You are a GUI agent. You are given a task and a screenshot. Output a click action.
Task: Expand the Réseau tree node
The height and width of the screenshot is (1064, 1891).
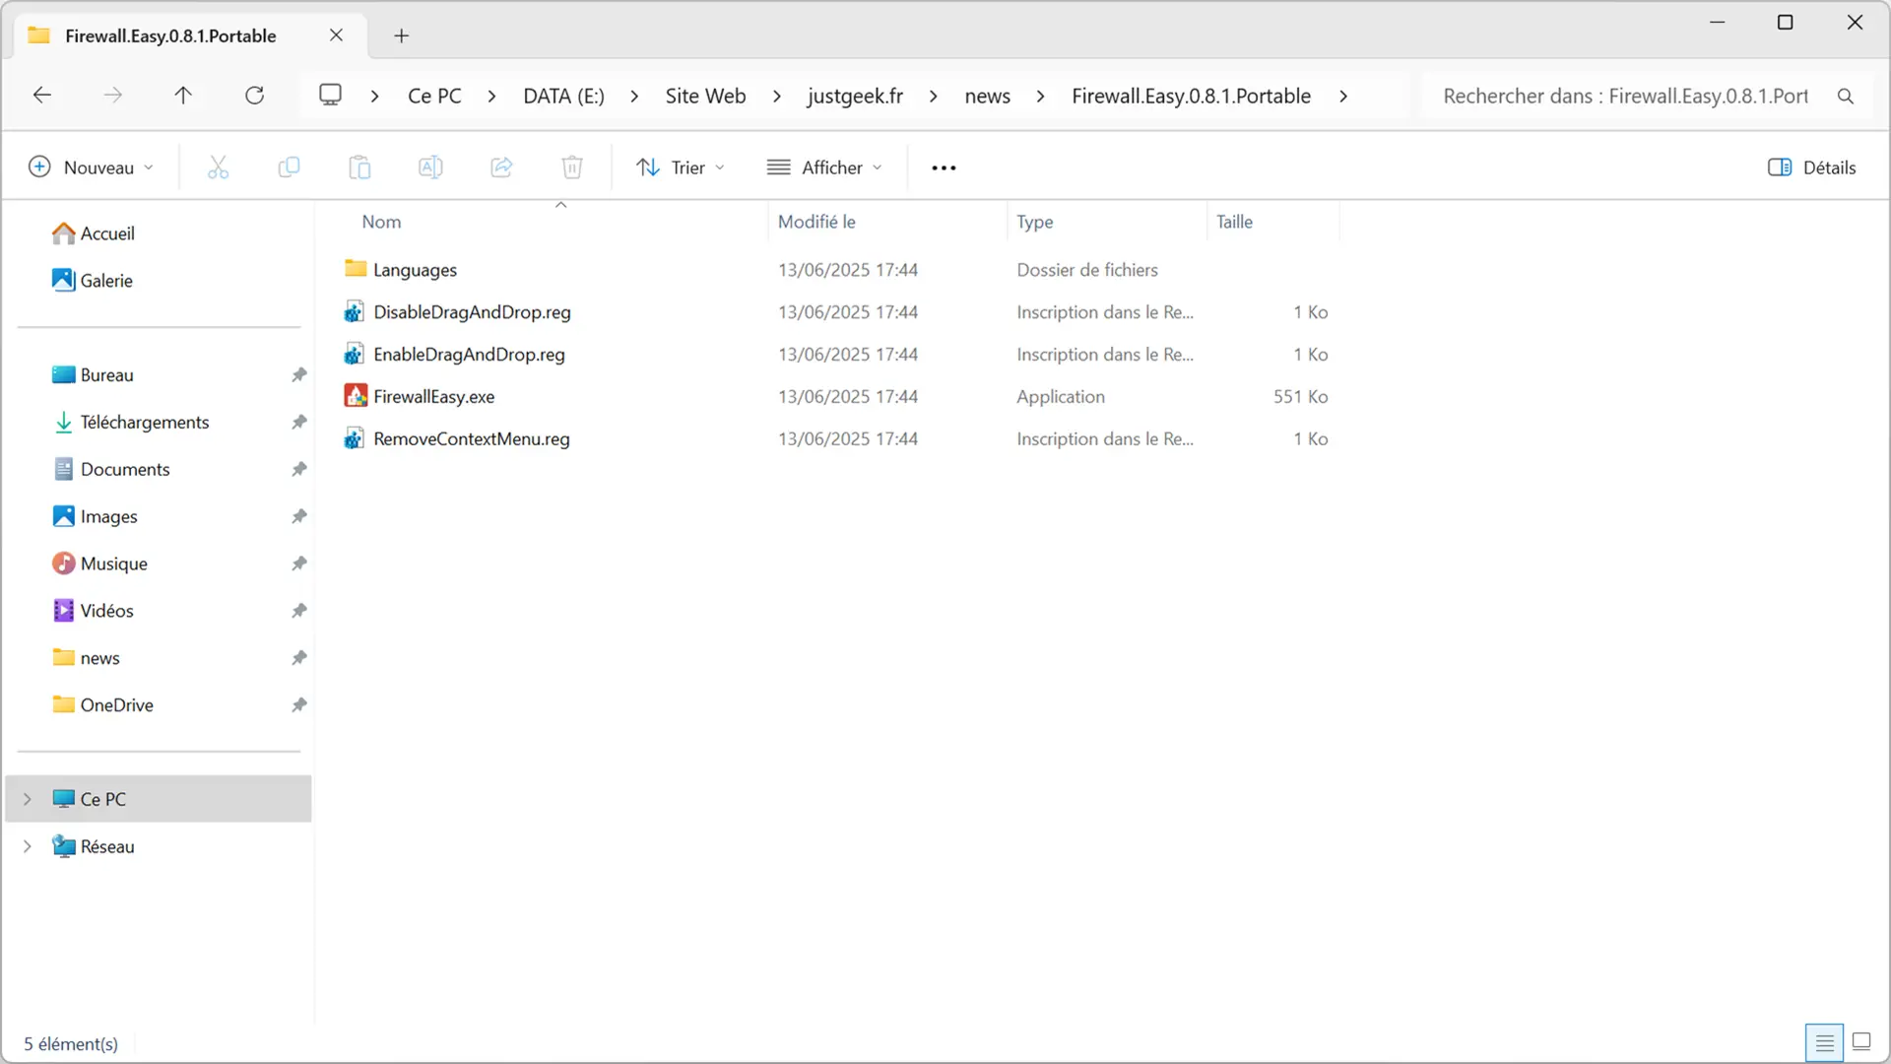[28, 846]
